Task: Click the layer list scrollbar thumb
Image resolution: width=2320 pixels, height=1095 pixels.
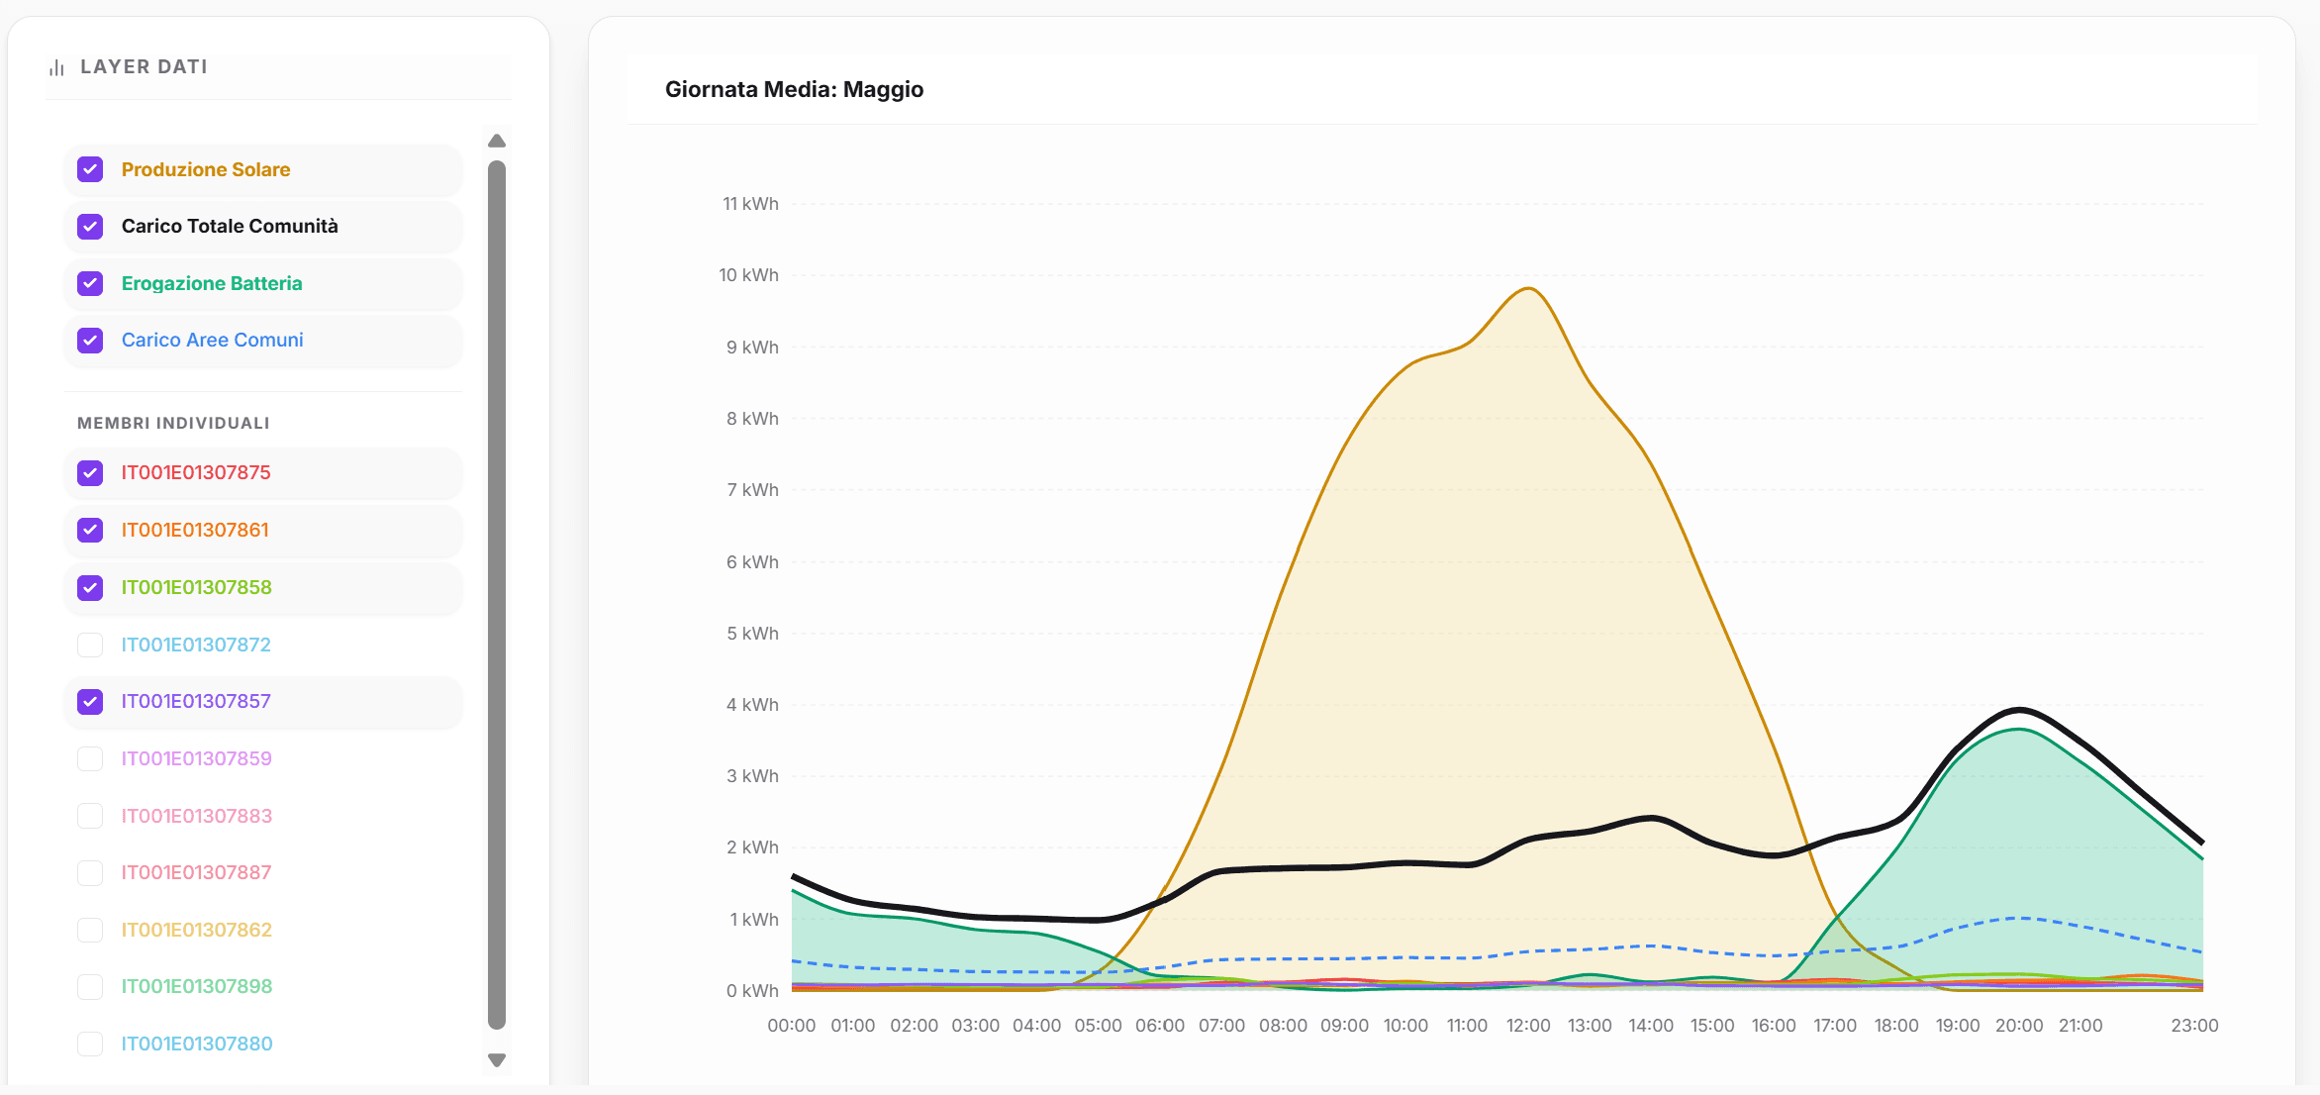Action: point(497,594)
